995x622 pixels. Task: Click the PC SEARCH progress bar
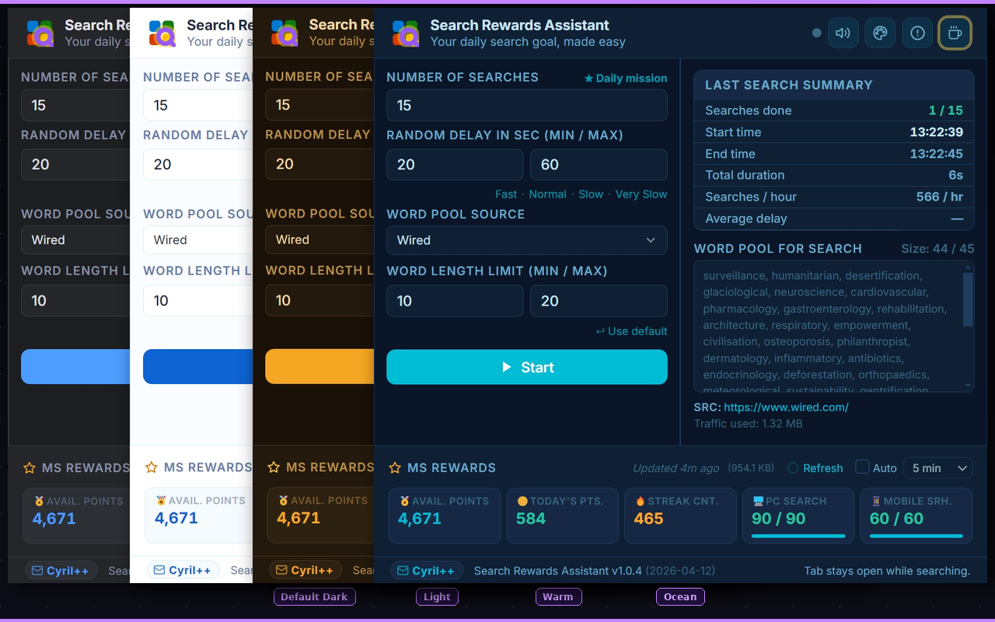coord(798,536)
